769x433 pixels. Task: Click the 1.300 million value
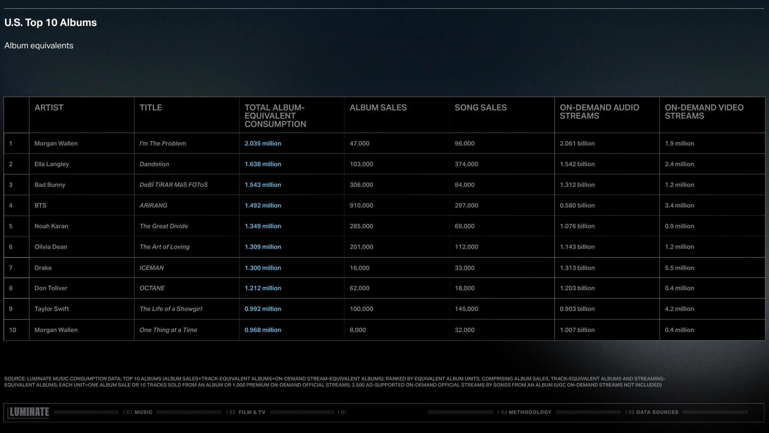point(263,268)
